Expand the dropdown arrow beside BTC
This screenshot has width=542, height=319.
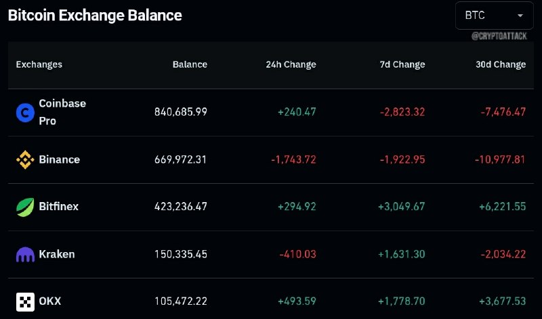point(520,16)
